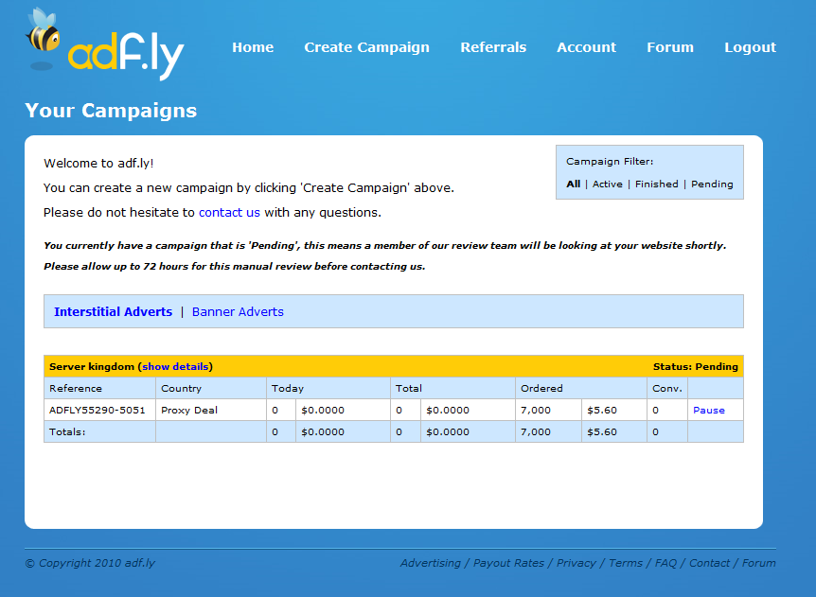Open the Payout Rates footer link
This screenshot has height=597, width=816.
click(x=508, y=563)
